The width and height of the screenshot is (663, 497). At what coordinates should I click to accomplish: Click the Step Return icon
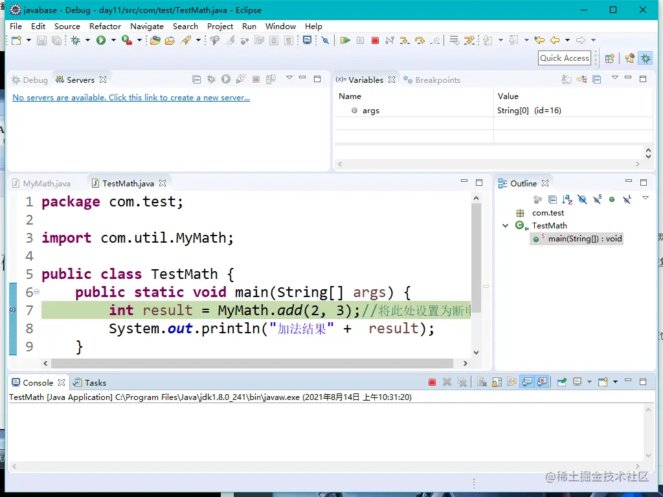[x=434, y=40]
